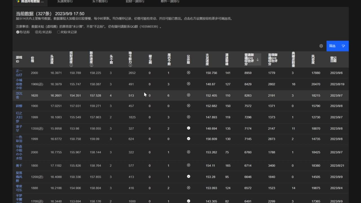Open the 浮沉客 game ID link
Image resolution: width=361 pixels, height=203 pixels.
coord(19,95)
